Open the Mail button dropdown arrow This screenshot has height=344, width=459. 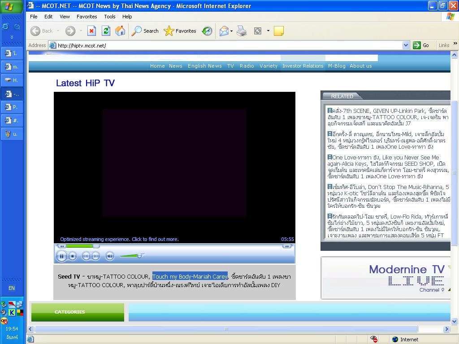[x=232, y=31]
